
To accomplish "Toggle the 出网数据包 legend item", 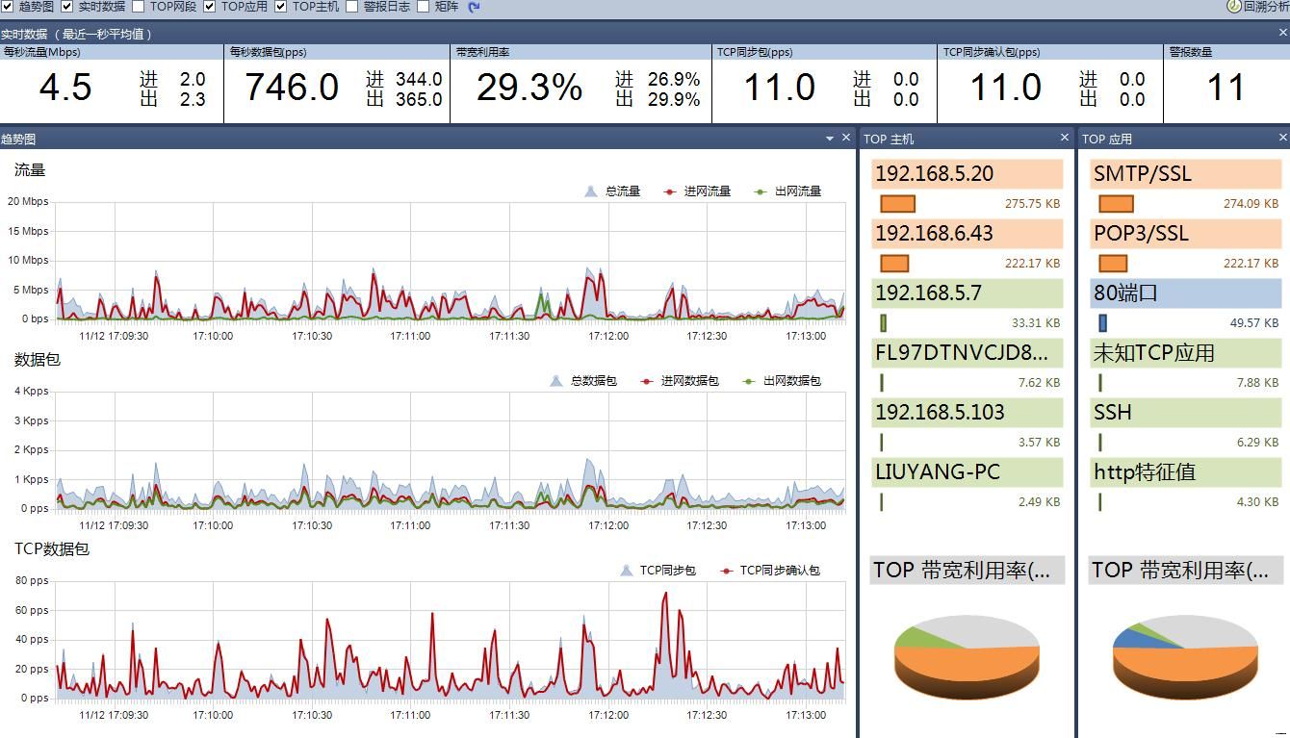I will coord(782,381).
